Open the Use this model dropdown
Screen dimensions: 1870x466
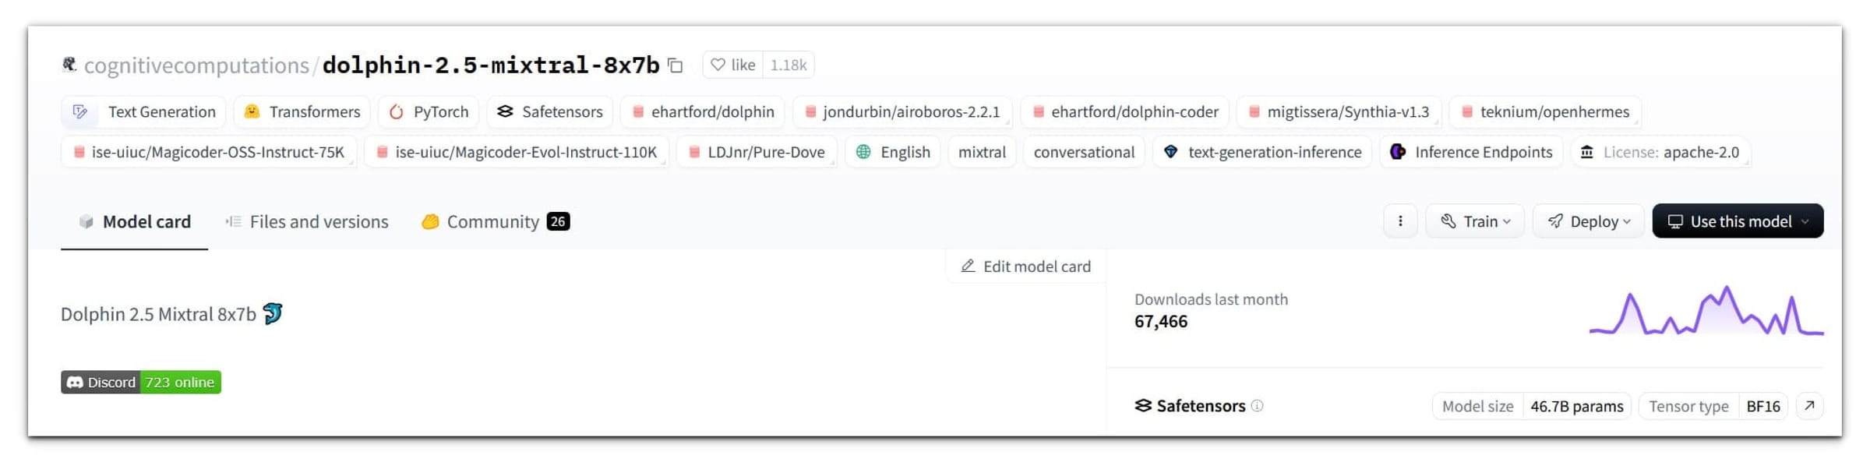tap(1738, 221)
